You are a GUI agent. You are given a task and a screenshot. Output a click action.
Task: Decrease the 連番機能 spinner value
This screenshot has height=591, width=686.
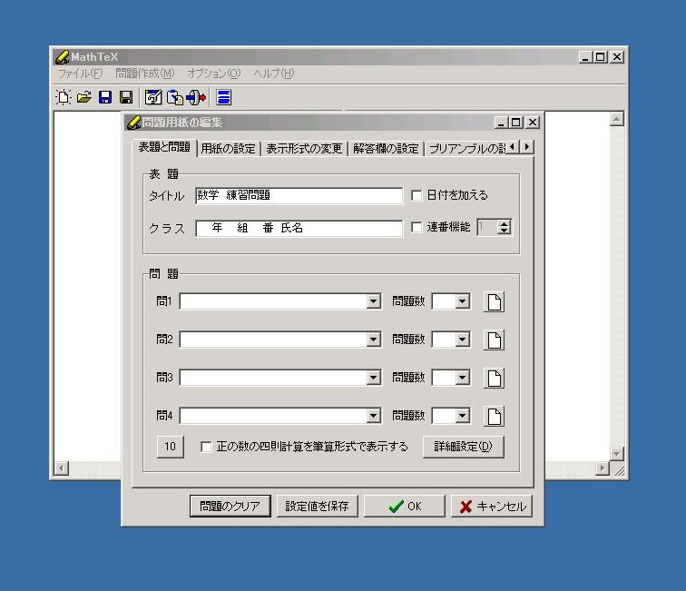point(504,231)
